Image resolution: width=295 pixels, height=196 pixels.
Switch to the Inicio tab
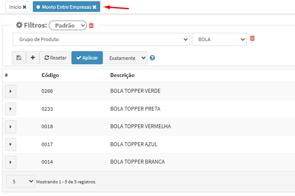click(x=15, y=7)
